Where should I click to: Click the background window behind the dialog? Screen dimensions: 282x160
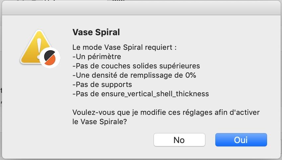pos(66,1)
